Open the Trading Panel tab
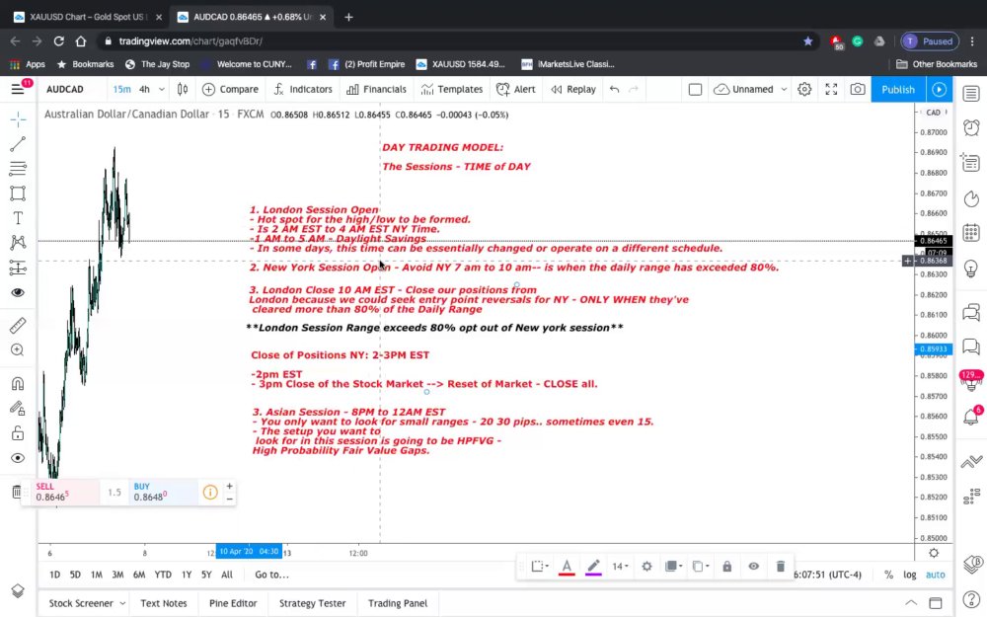This screenshot has height=617, width=987. pos(398,603)
